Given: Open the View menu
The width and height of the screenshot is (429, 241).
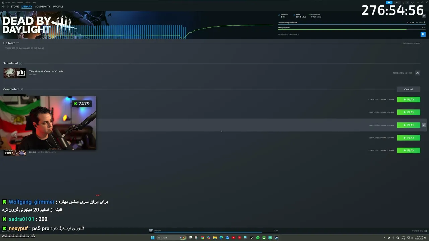Looking at the screenshot, I should coord(13,2).
